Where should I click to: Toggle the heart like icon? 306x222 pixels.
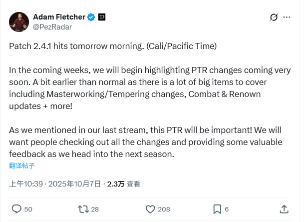coord(149,208)
